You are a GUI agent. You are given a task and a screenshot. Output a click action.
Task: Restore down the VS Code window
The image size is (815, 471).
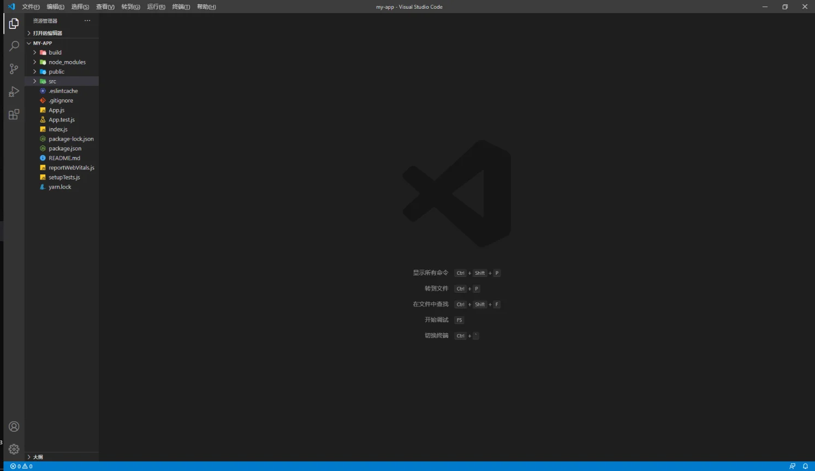coord(785,7)
